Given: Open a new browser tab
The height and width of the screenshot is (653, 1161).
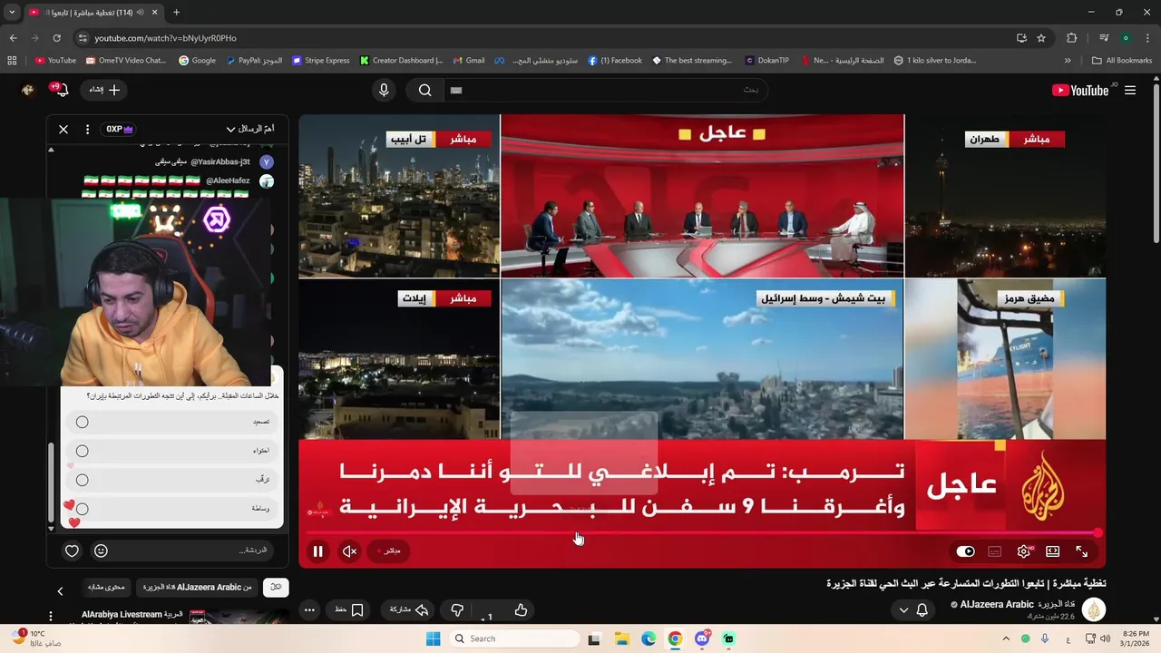Looking at the screenshot, I should coord(176,13).
